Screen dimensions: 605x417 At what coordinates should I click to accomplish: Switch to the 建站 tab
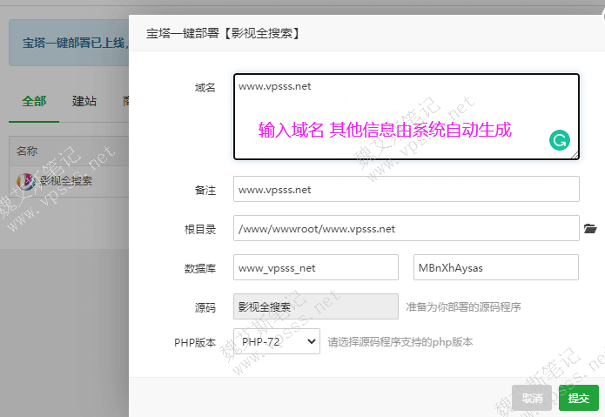pyautogui.click(x=84, y=101)
